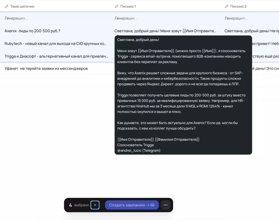The width and height of the screenshot is (279, 220).
Task: Click '4 выбрано' selection counter
Action: click(x=79, y=205)
